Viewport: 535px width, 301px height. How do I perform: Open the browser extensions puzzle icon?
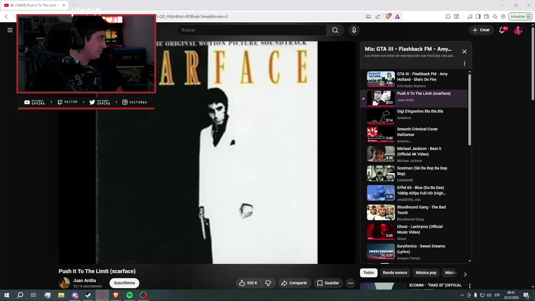click(x=448, y=16)
